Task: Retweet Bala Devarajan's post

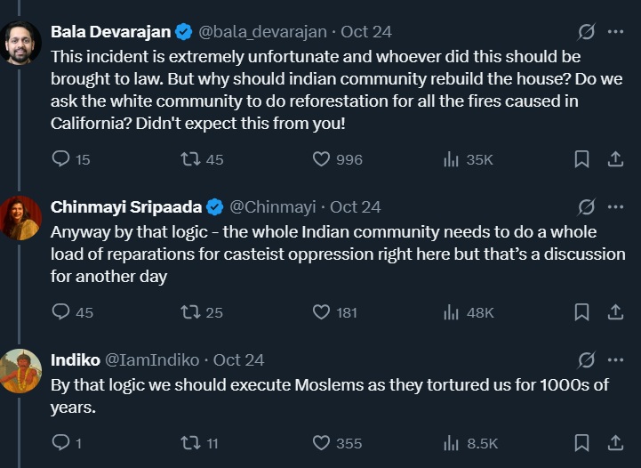Action: 190,159
